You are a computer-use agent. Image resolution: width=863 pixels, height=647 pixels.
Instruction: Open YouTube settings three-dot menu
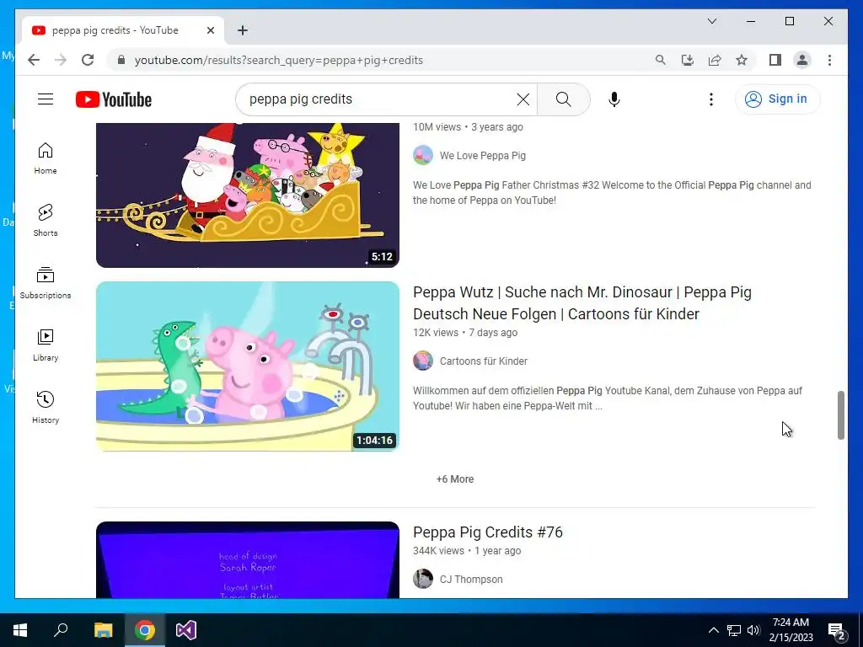point(711,99)
